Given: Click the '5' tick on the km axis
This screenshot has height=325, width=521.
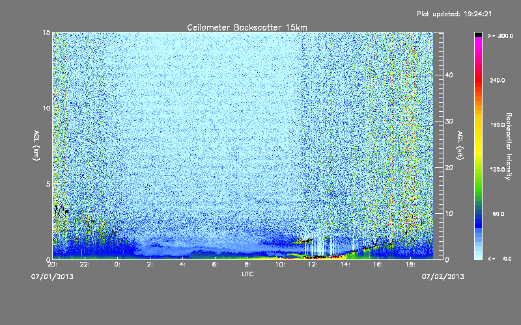Looking at the screenshot, I should coord(48,184).
